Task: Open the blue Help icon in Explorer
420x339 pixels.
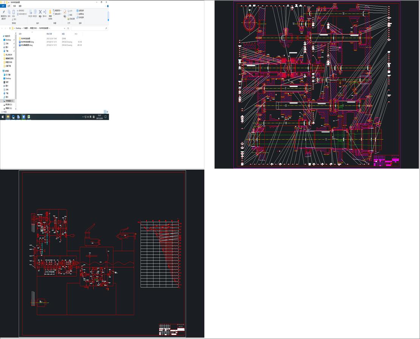Action: pos(108,6)
